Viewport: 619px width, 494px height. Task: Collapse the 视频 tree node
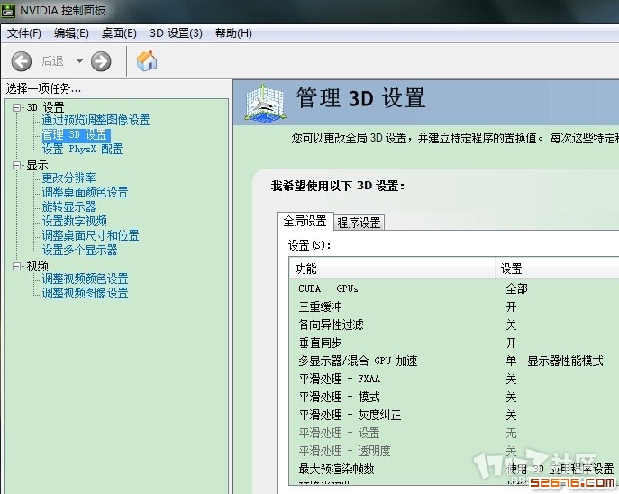coord(16,266)
